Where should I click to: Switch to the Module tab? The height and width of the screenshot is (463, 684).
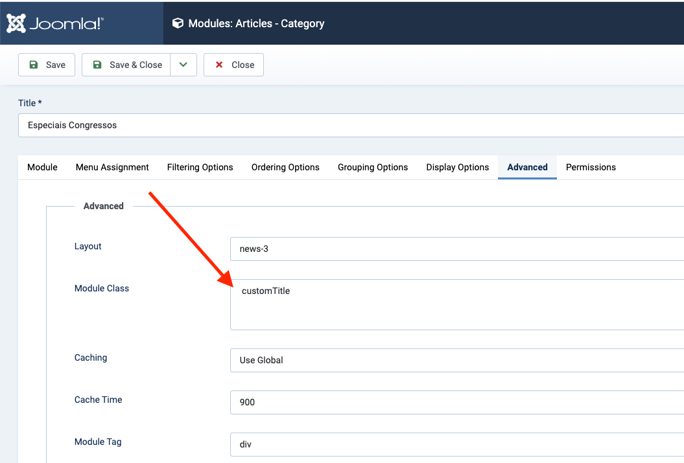(x=42, y=167)
